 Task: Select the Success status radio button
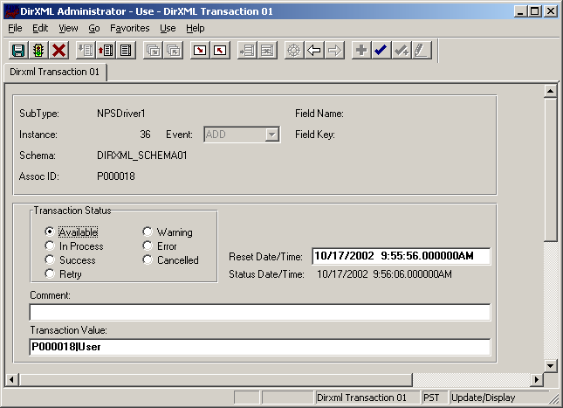pyautogui.click(x=50, y=259)
